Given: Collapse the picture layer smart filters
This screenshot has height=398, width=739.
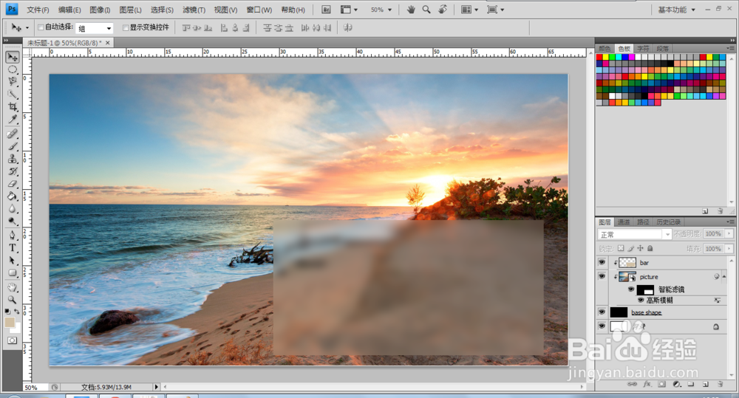Looking at the screenshot, I should (724, 276).
